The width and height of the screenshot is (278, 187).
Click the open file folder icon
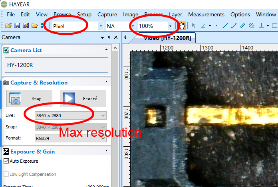(8, 26)
